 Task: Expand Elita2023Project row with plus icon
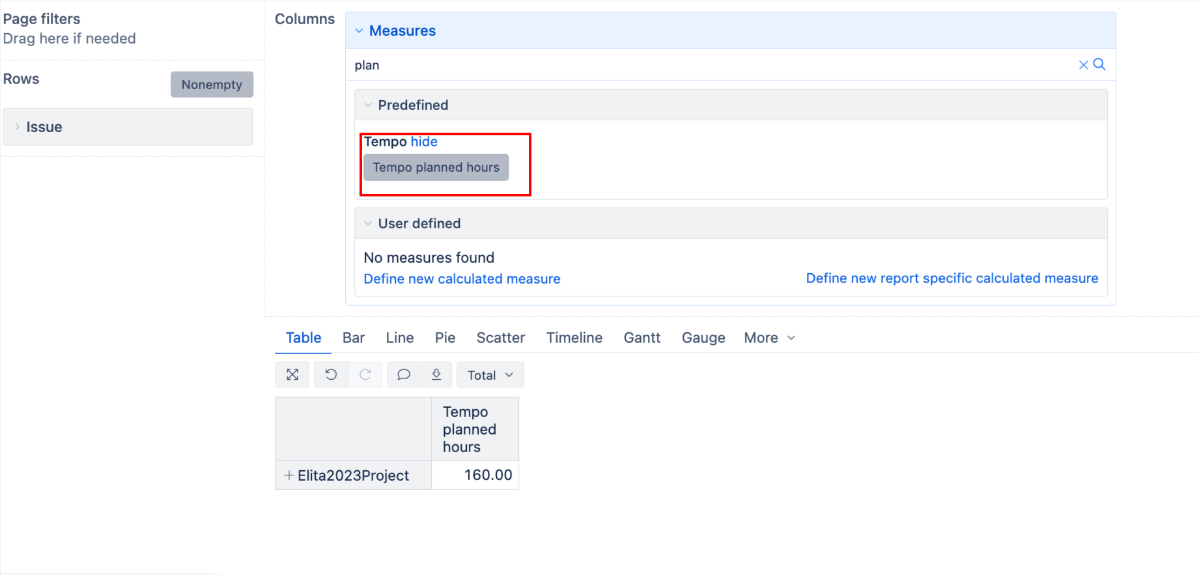point(289,475)
